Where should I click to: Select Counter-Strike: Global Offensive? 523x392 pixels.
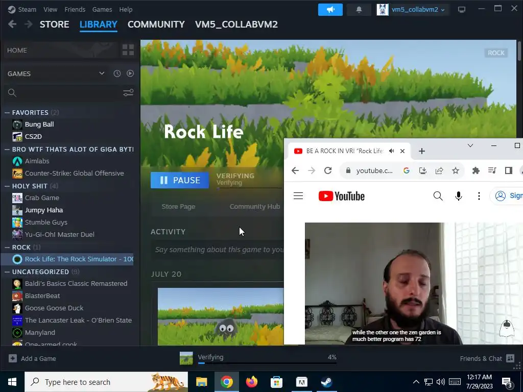[x=74, y=174]
